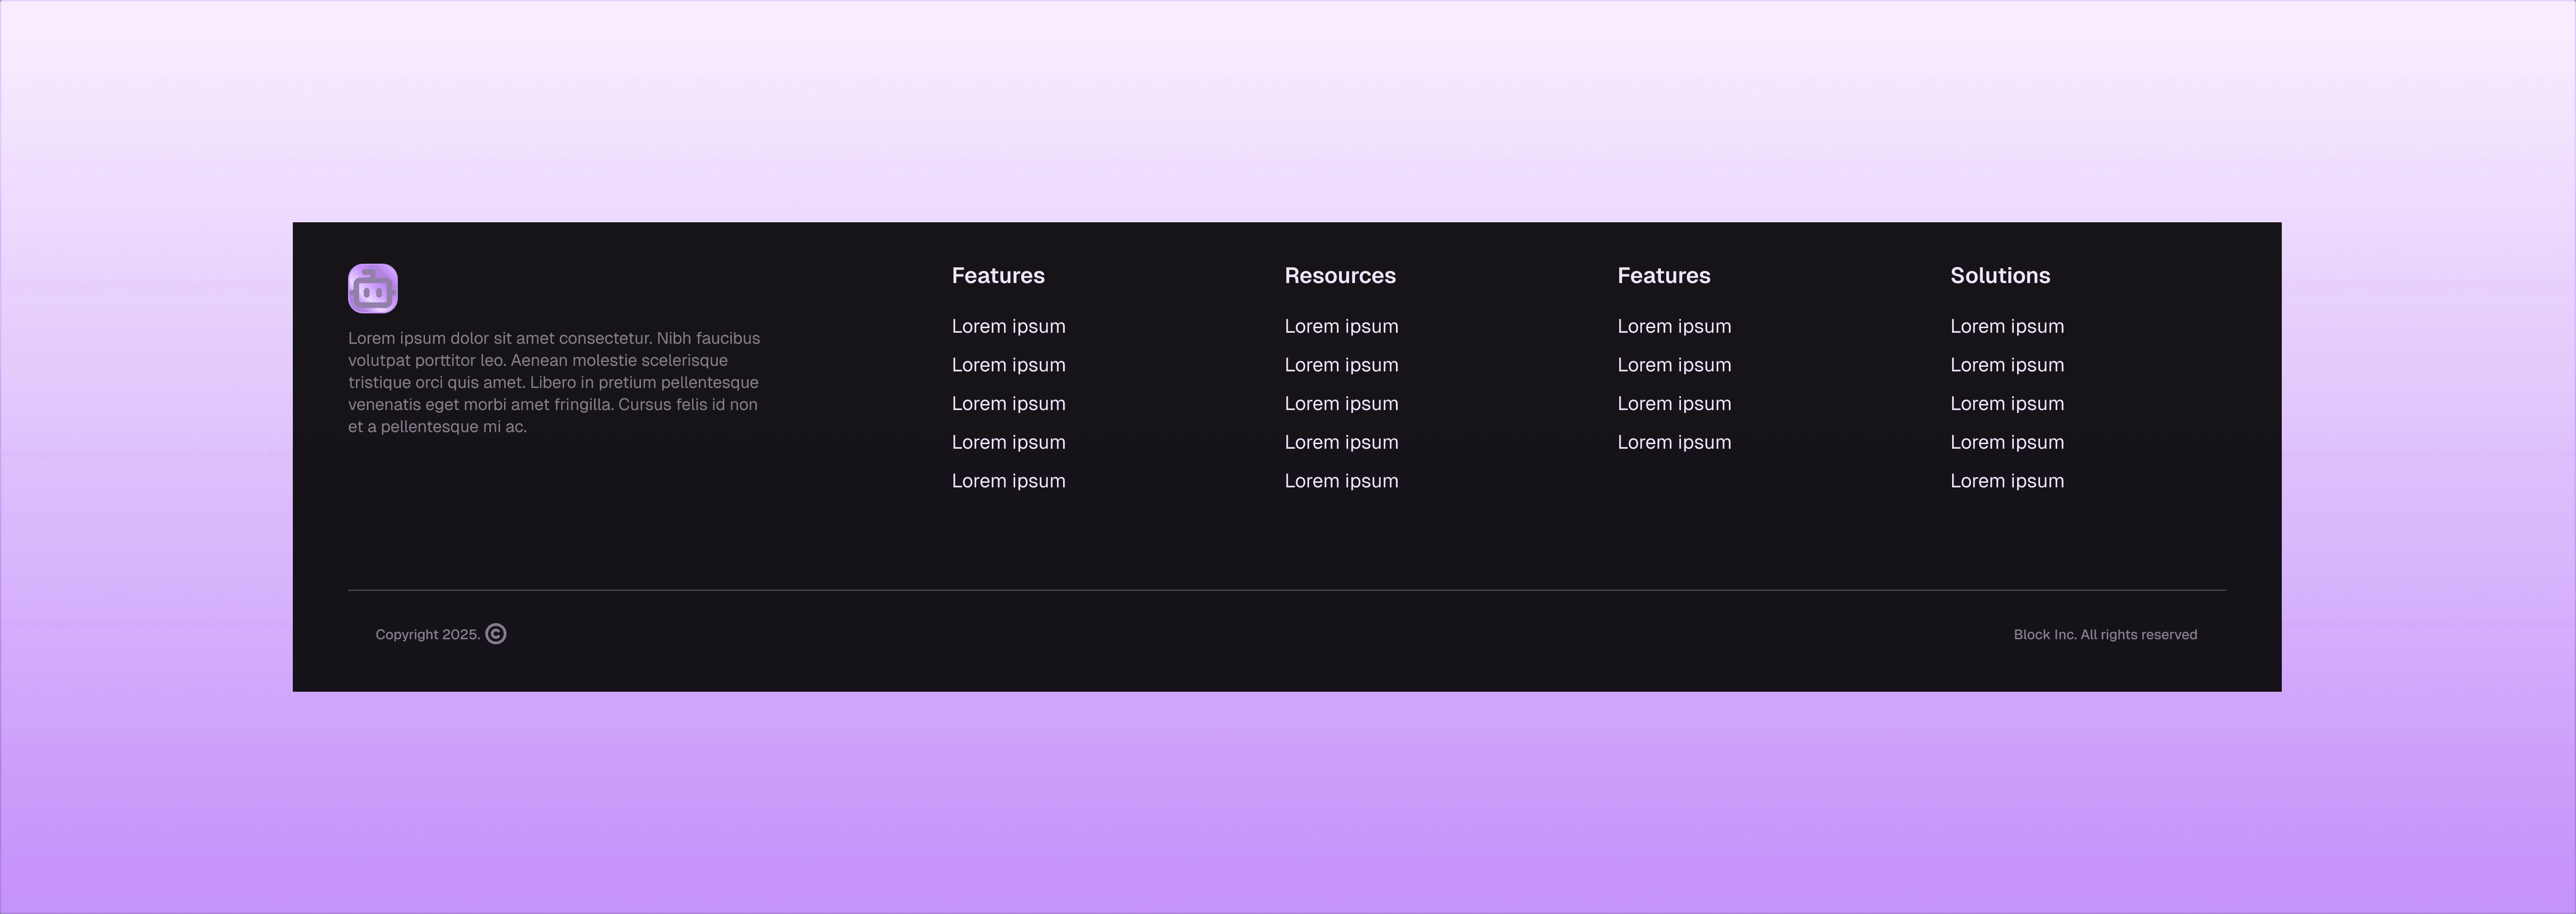Click the last Lorem ipsum link under first Features column

pyautogui.click(x=1008, y=481)
